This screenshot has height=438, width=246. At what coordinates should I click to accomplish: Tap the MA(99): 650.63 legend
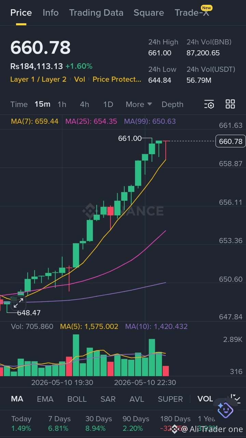pyautogui.click(x=150, y=121)
